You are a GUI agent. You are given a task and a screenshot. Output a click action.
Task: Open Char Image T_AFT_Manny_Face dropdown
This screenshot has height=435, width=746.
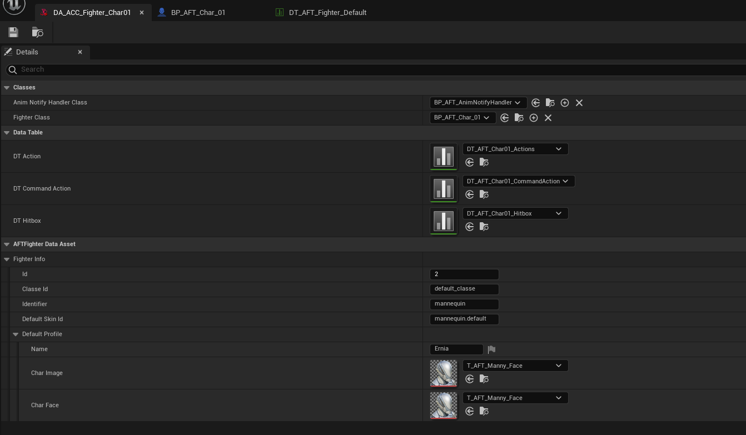515,366
